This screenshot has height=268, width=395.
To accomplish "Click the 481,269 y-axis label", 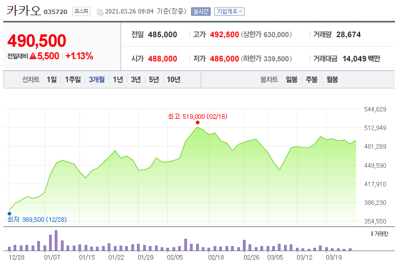I will click(375, 146).
